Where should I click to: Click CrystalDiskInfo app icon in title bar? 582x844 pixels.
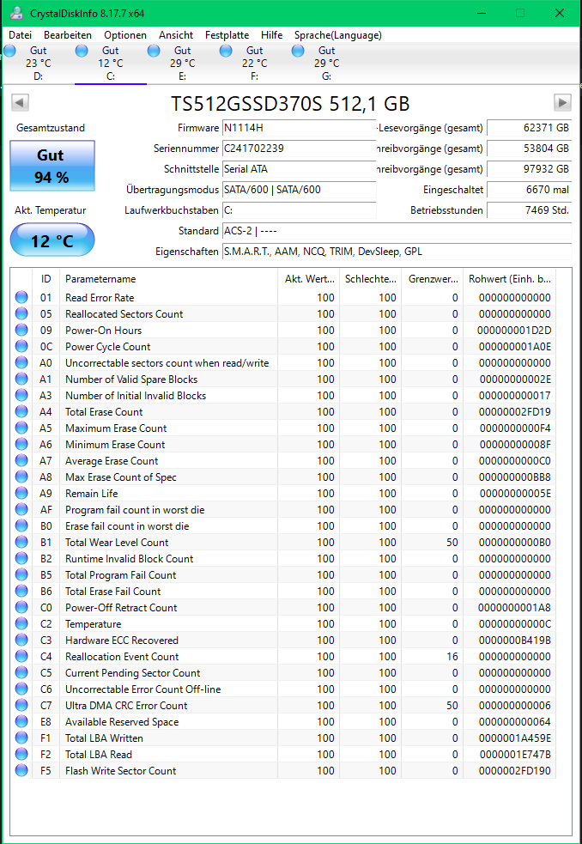click(x=16, y=13)
